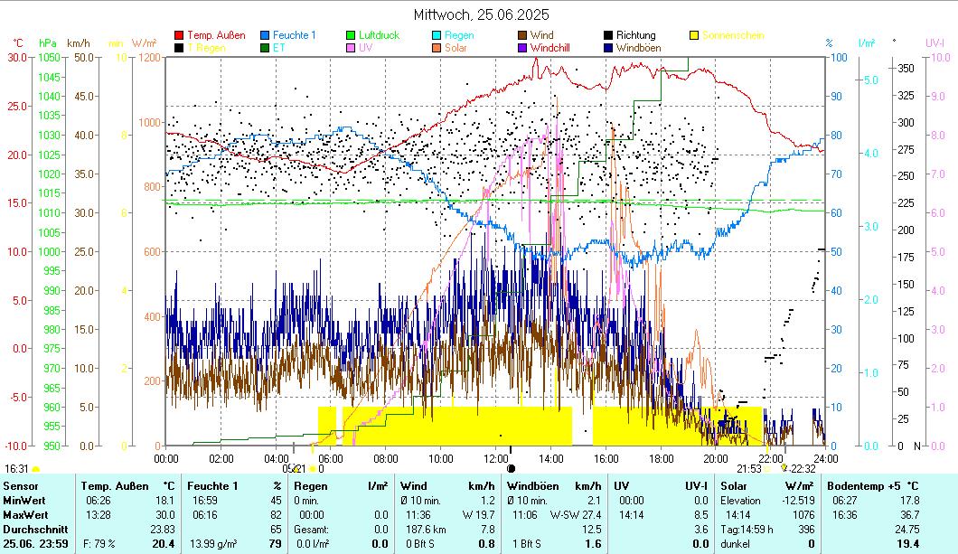This screenshot has height=554, width=958.
Task: Click the yellow Sonnenschein legend icon
Action: coord(694,35)
